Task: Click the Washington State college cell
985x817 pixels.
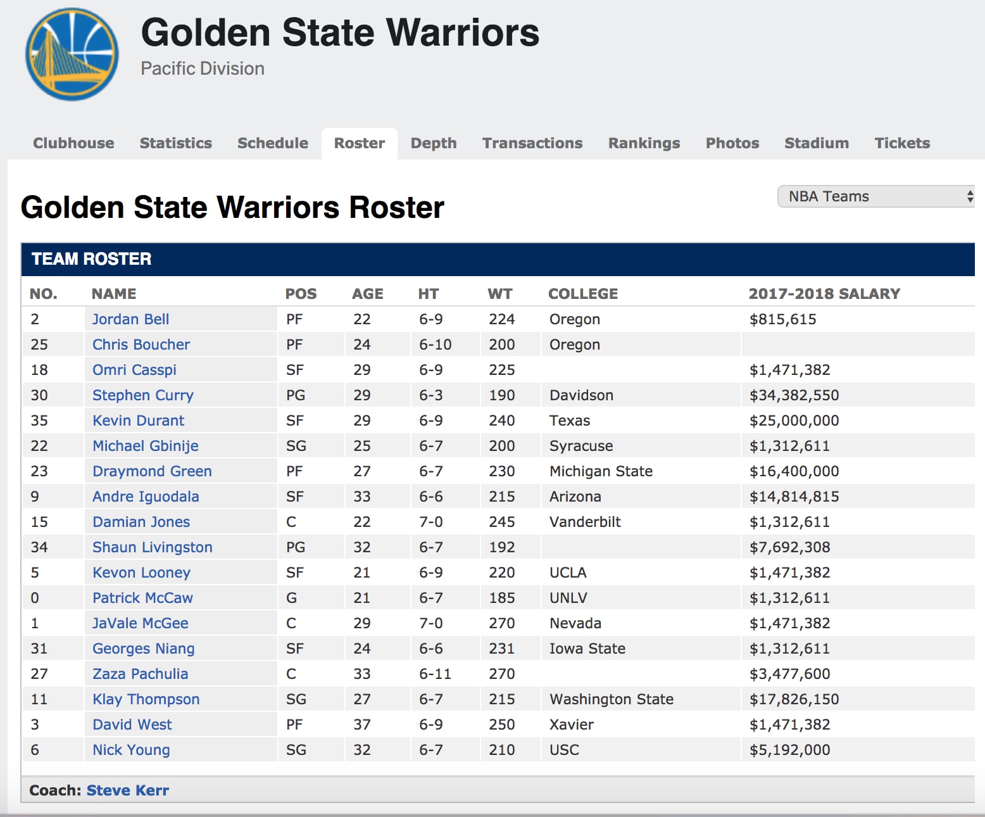Action: [612, 699]
